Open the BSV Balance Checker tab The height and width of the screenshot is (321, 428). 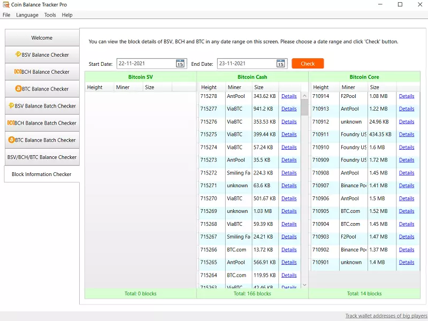click(x=42, y=55)
